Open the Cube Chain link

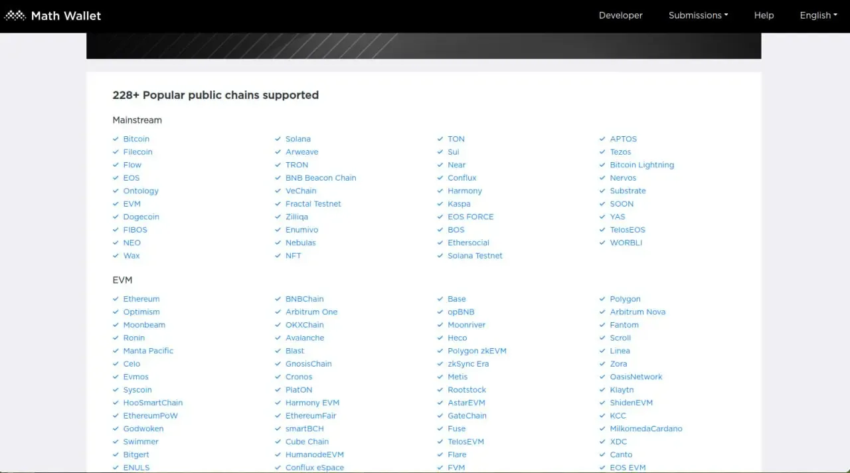307,442
